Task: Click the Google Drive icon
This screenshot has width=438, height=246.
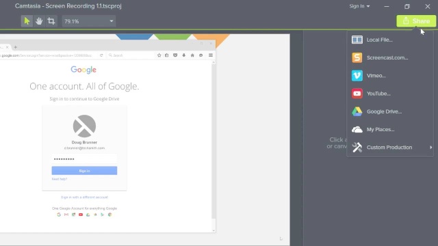Action: click(x=357, y=111)
